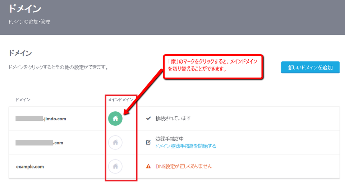Open ドメイン登録手続きを開始する link
The width and height of the screenshot is (345, 185).
[x=185, y=146]
